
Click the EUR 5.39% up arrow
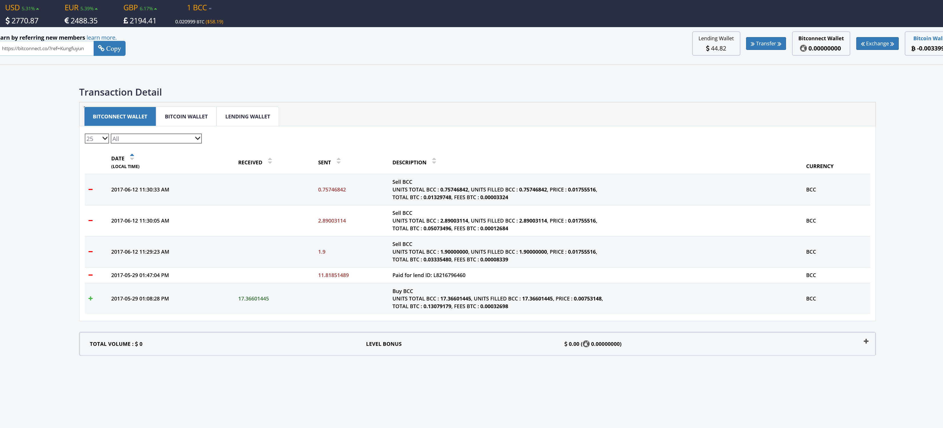96,9
